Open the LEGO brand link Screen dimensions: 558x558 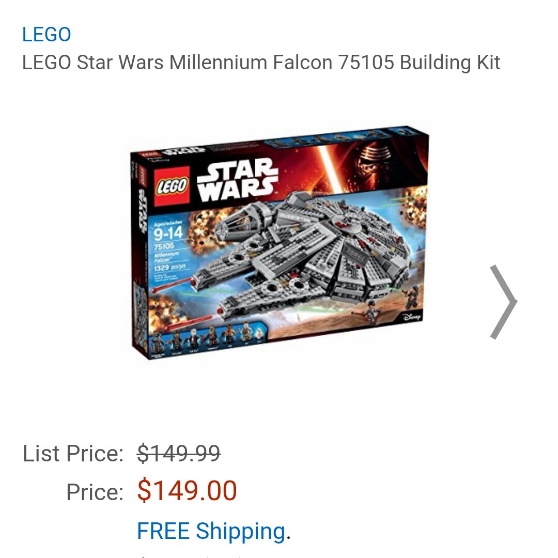[x=47, y=35]
